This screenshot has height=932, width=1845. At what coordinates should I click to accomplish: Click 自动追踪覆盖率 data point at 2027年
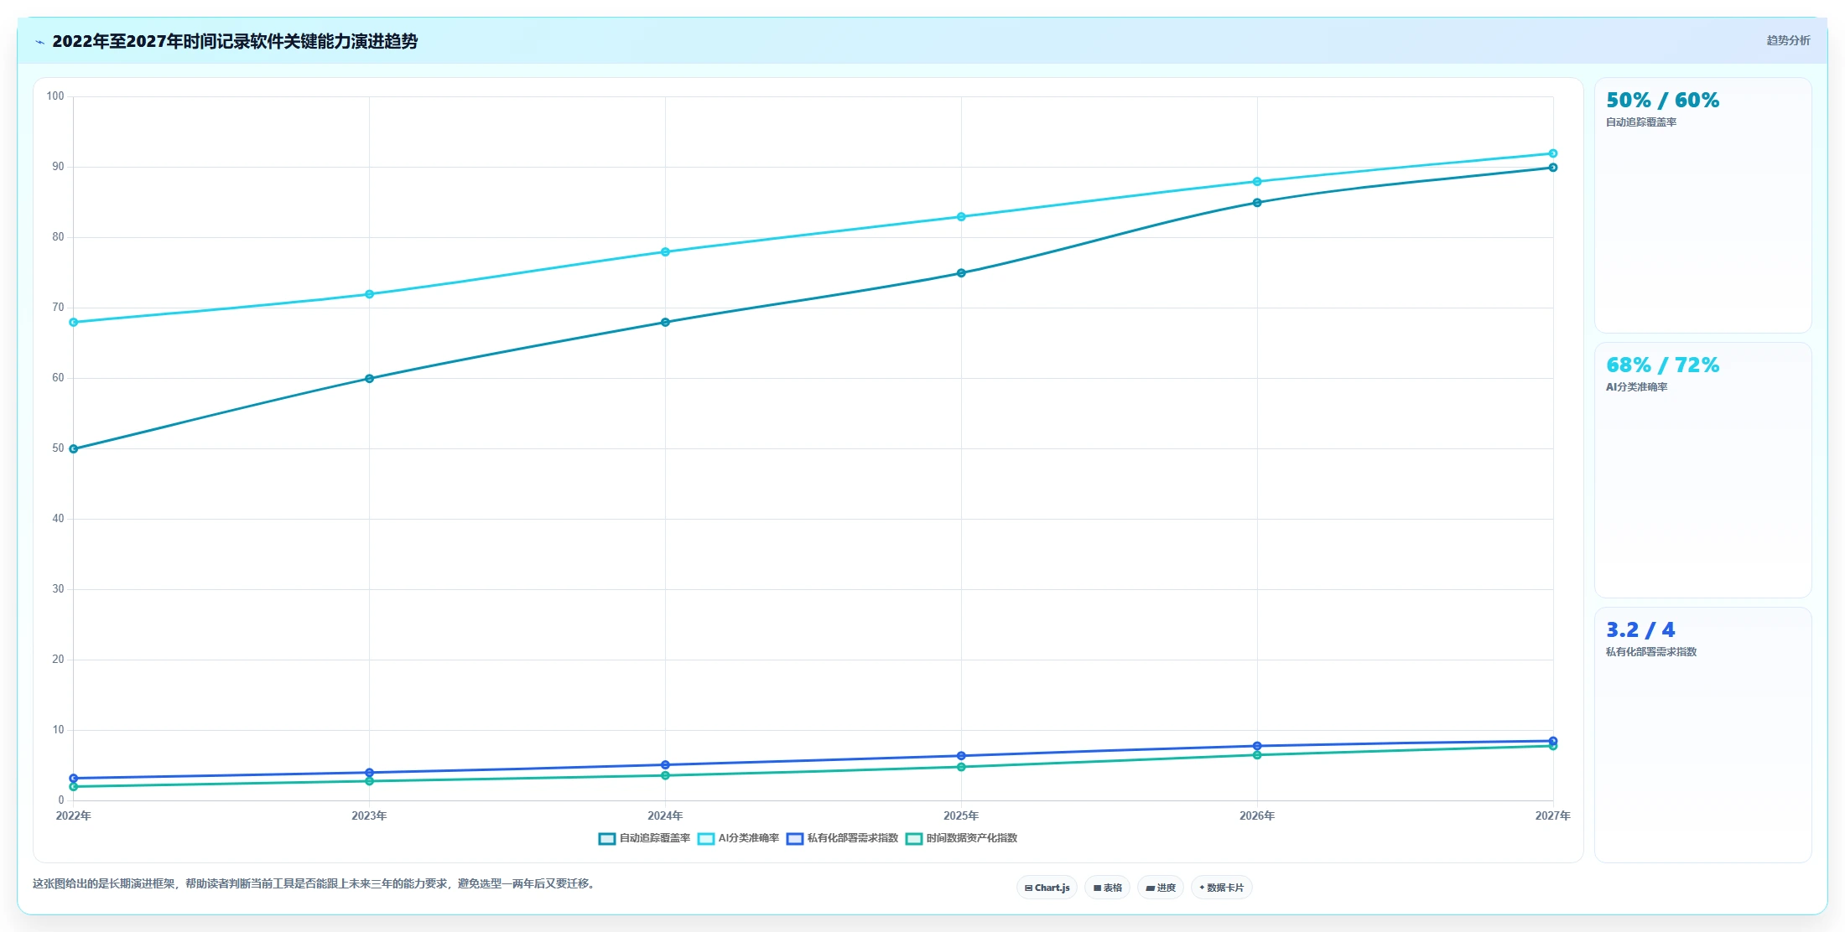click(x=1553, y=168)
